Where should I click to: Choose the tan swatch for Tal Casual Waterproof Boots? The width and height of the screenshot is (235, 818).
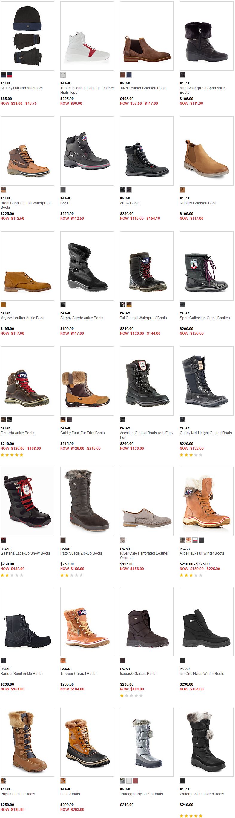click(129, 305)
